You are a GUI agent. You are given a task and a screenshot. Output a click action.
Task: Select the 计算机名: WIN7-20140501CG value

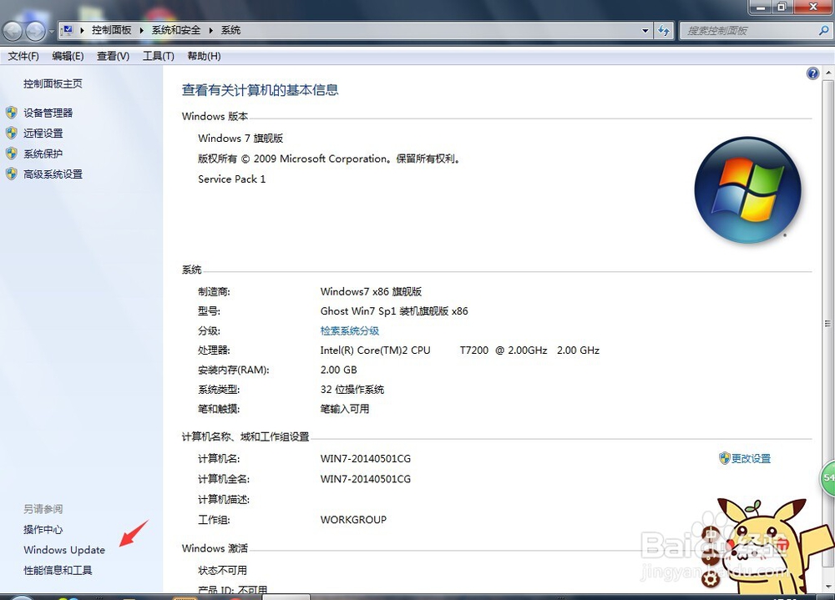coord(366,458)
